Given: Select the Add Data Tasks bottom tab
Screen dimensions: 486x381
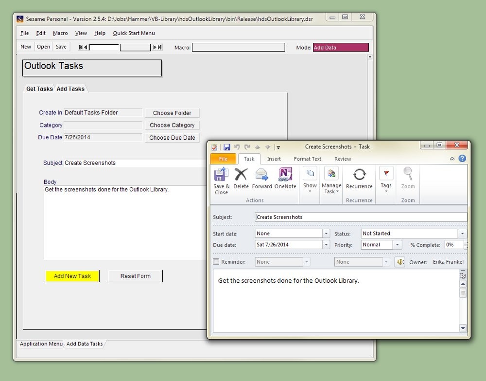Looking at the screenshot, I should 84,344.
